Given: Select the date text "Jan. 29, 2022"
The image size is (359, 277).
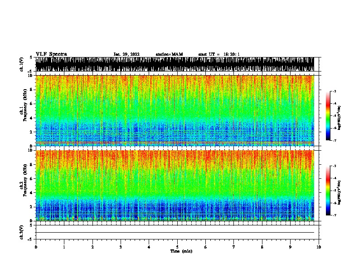Looking at the screenshot, I should [126, 54].
